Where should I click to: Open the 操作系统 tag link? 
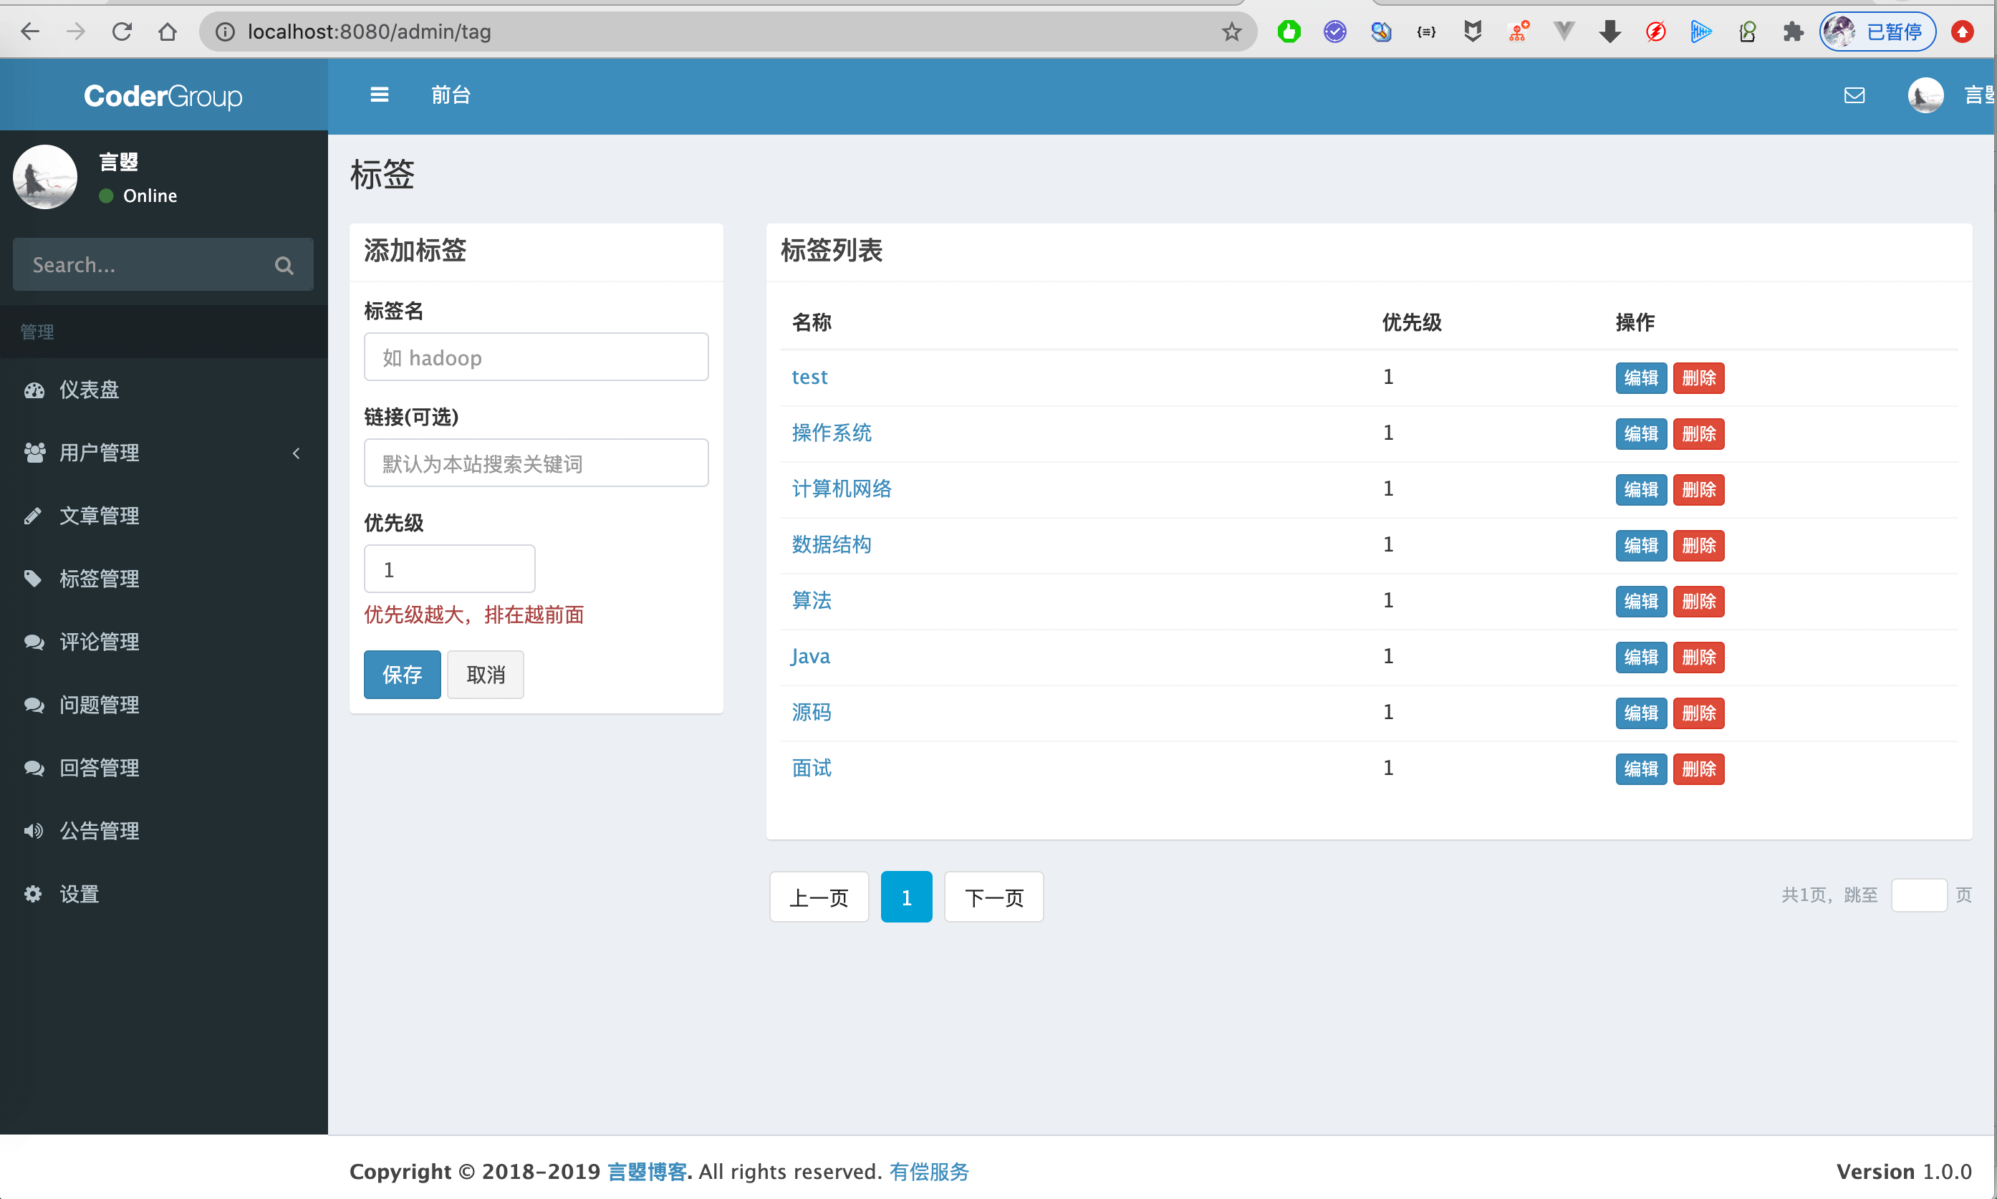(832, 433)
